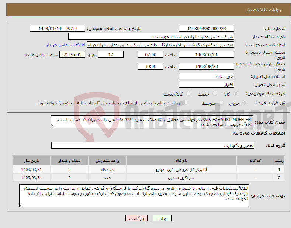The width and height of the screenshot is (291, 228).
Task: Click the request creator field محسن اسکندری
Action: [x=160, y=45]
